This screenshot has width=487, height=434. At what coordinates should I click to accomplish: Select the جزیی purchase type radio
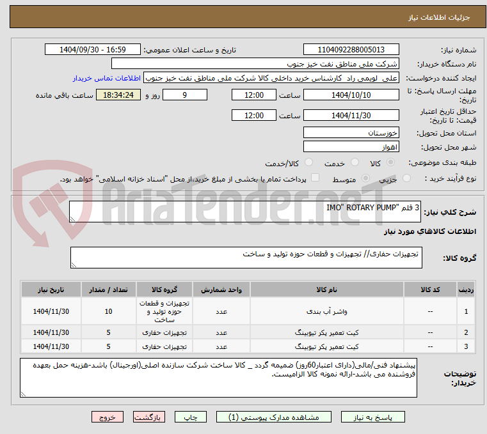click(406, 178)
